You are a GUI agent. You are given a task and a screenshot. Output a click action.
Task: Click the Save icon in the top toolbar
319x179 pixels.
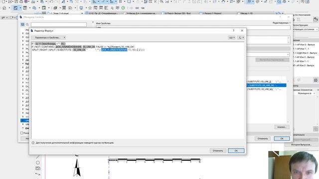click(x=16, y=1)
